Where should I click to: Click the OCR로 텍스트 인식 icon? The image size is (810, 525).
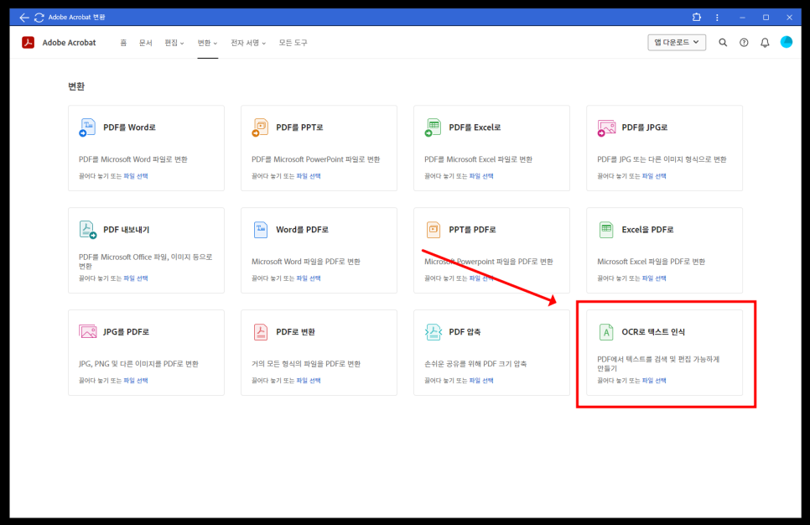606,332
